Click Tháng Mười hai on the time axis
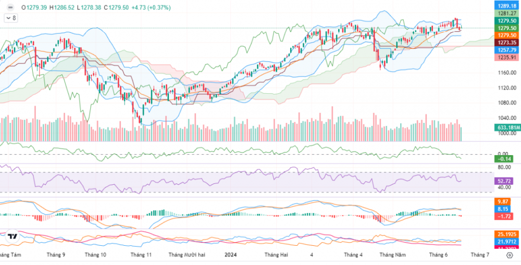521x265 pixels. tap(187, 255)
